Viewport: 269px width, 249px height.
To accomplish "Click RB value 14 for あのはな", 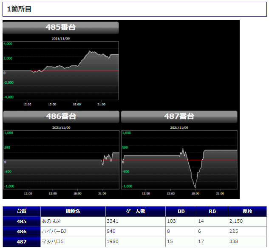I will click(201, 221).
